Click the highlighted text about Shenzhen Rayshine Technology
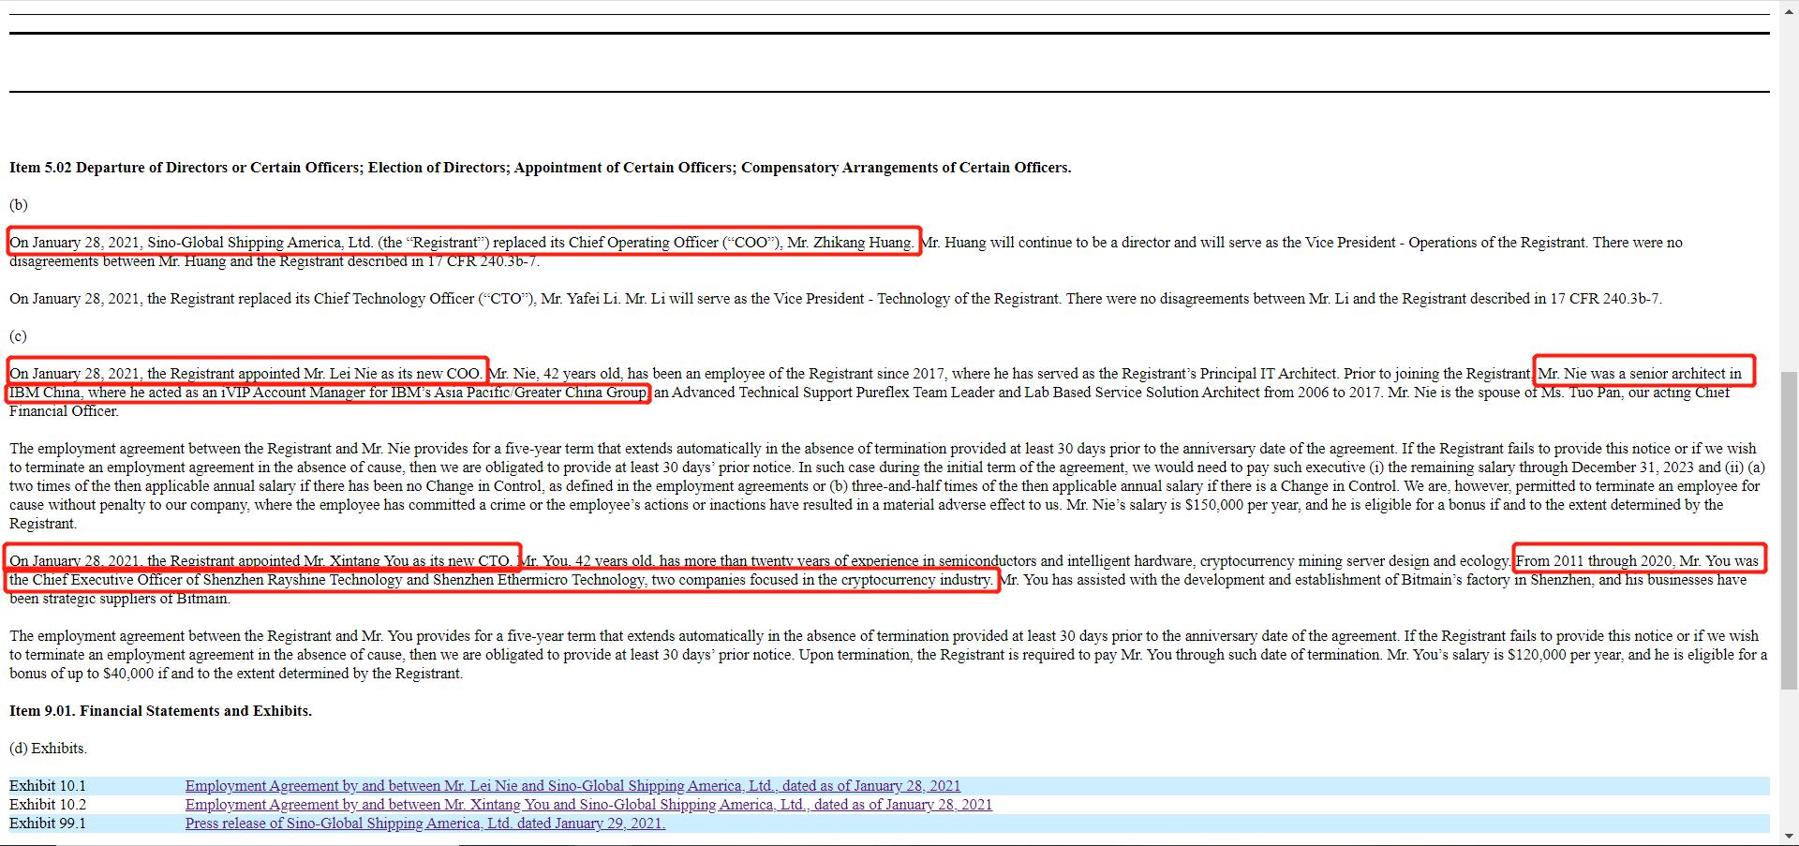 pyautogui.click(x=500, y=580)
